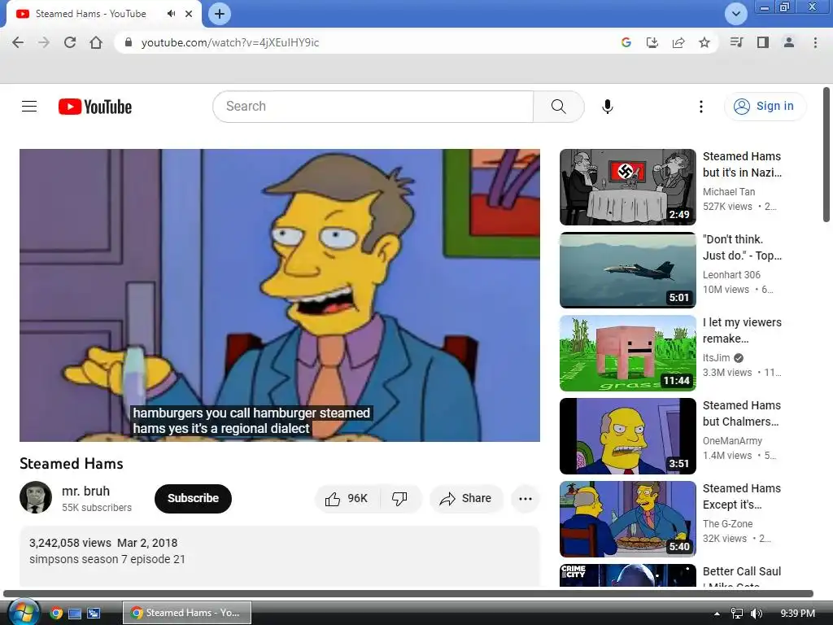Launch Chrome from the quick launch bar
The image size is (833, 625).
coord(56,613)
